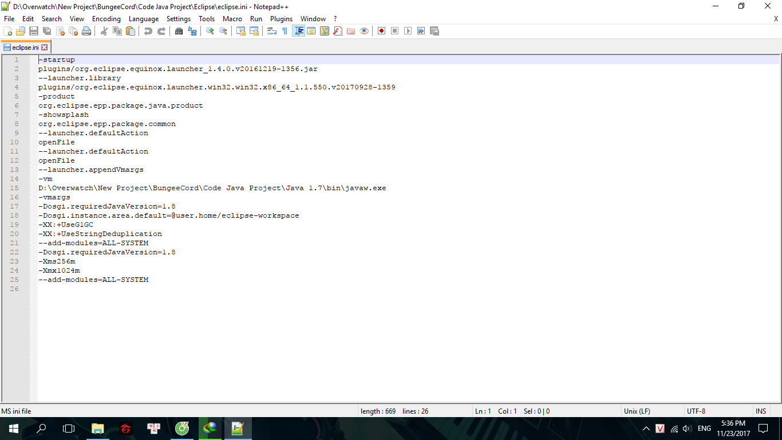Toggle word wrap in the toolbar
Screen dimensions: 782x440
(272, 31)
